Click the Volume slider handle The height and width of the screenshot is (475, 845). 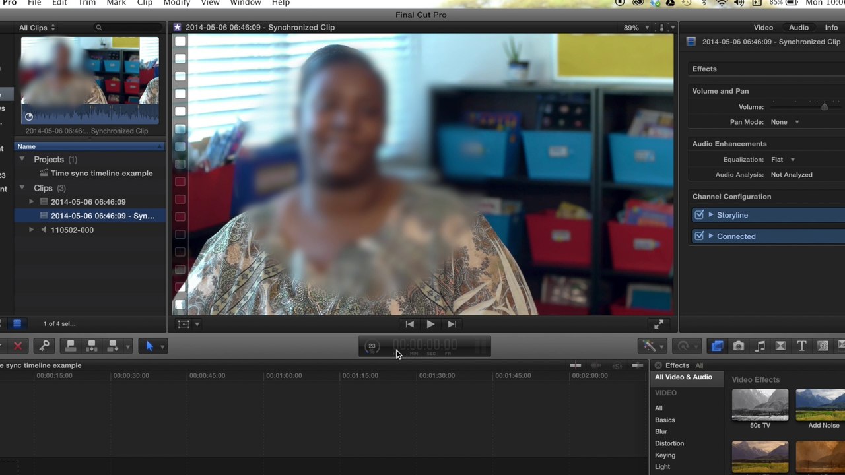pyautogui.click(x=825, y=106)
